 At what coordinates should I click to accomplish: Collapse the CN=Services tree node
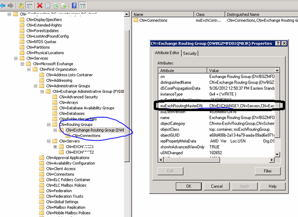pyautogui.click(x=16, y=58)
